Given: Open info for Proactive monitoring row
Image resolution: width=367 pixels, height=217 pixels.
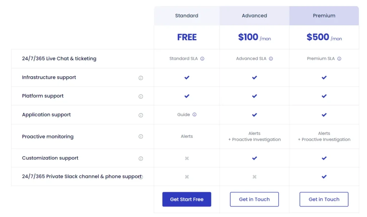Looking at the screenshot, I should click(x=141, y=136).
